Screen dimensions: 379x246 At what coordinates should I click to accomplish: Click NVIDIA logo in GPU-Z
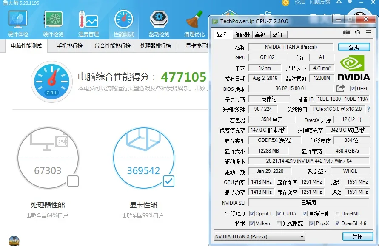tap(353, 68)
